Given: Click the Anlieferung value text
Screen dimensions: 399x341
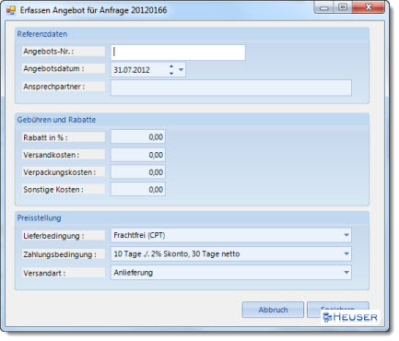Looking at the screenshot, I should [133, 273].
